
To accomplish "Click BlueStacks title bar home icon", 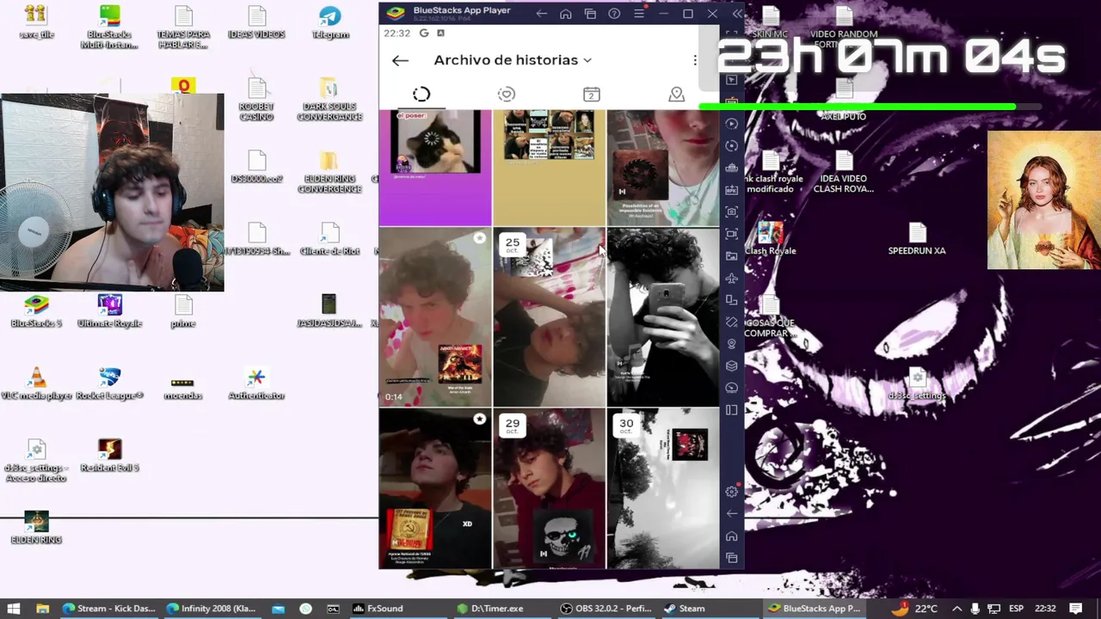I will coord(565,14).
